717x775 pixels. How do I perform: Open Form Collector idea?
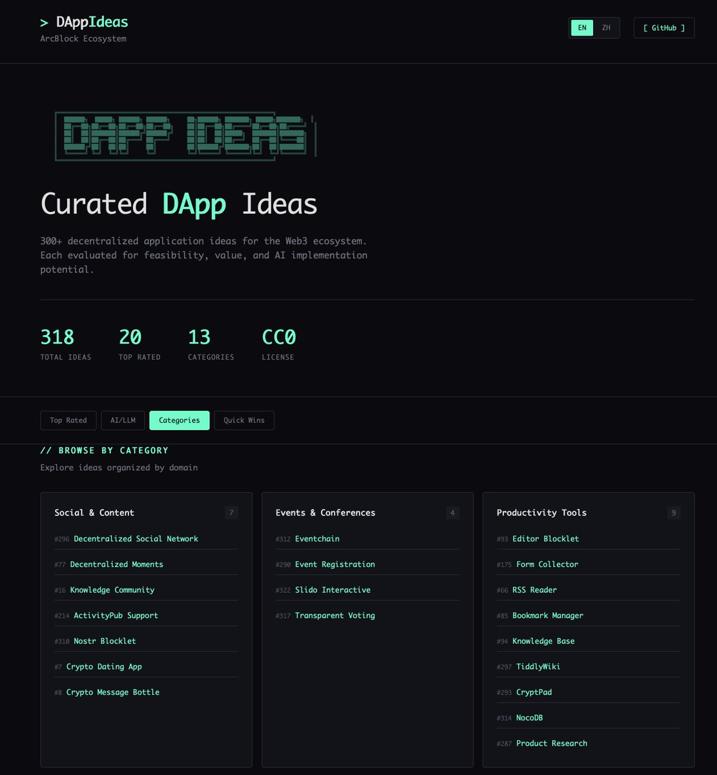547,564
